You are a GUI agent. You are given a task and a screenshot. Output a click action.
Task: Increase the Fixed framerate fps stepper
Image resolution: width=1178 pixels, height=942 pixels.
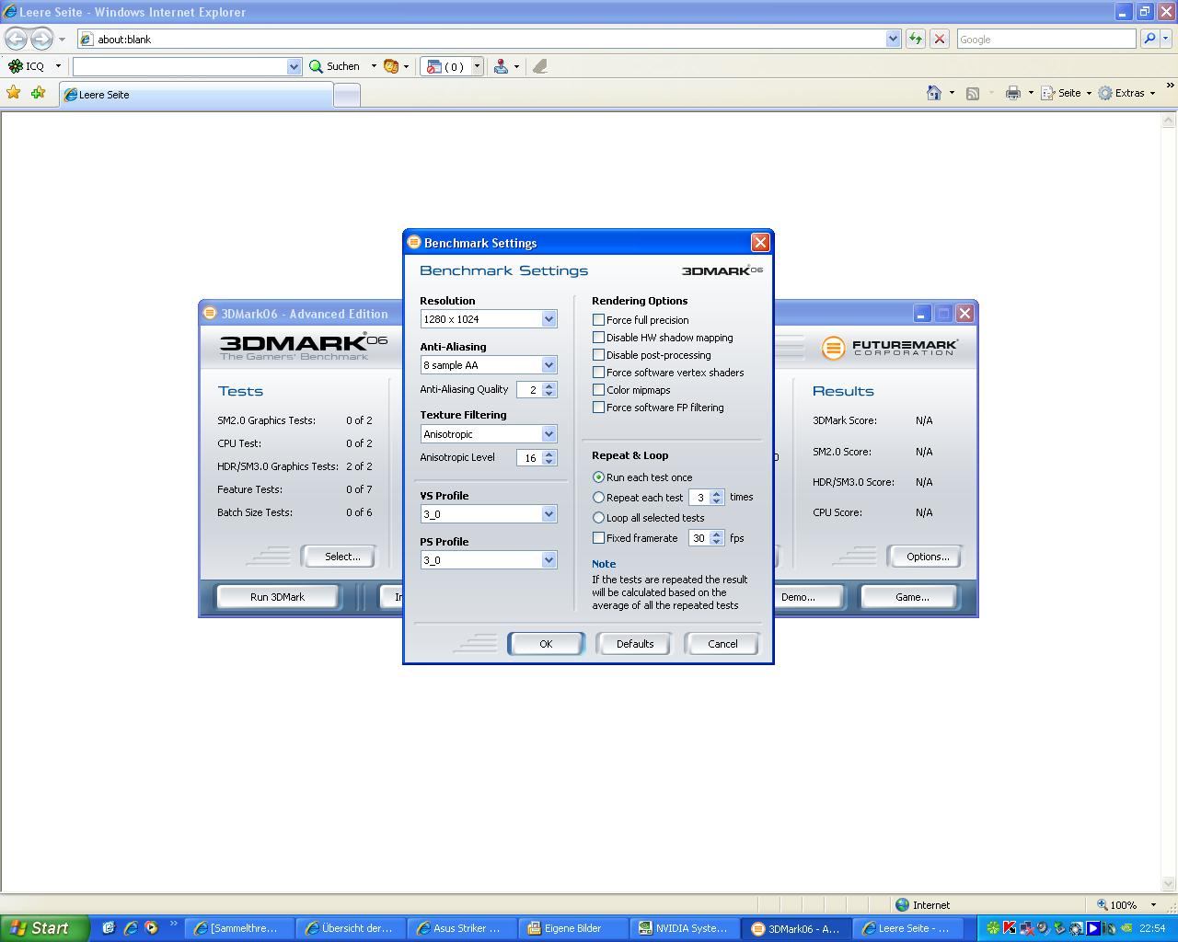click(x=717, y=534)
